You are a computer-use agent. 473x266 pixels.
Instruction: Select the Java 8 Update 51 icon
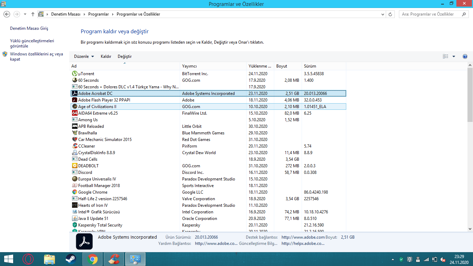click(74, 218)
